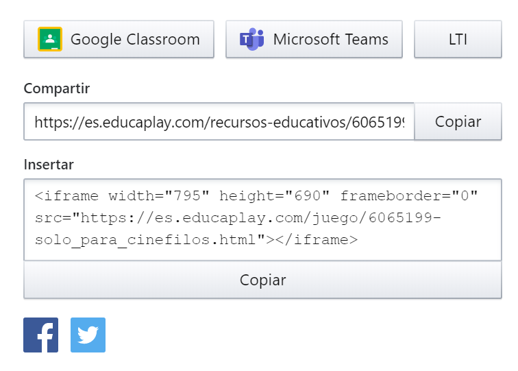Select the Microsoft Teams button text
518x371 pixels.
[331, 39]
